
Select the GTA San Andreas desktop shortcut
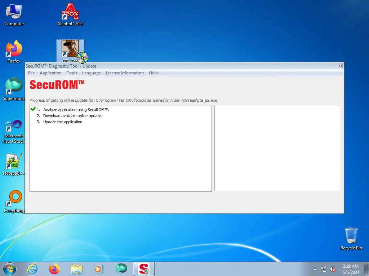coord(70,51)
